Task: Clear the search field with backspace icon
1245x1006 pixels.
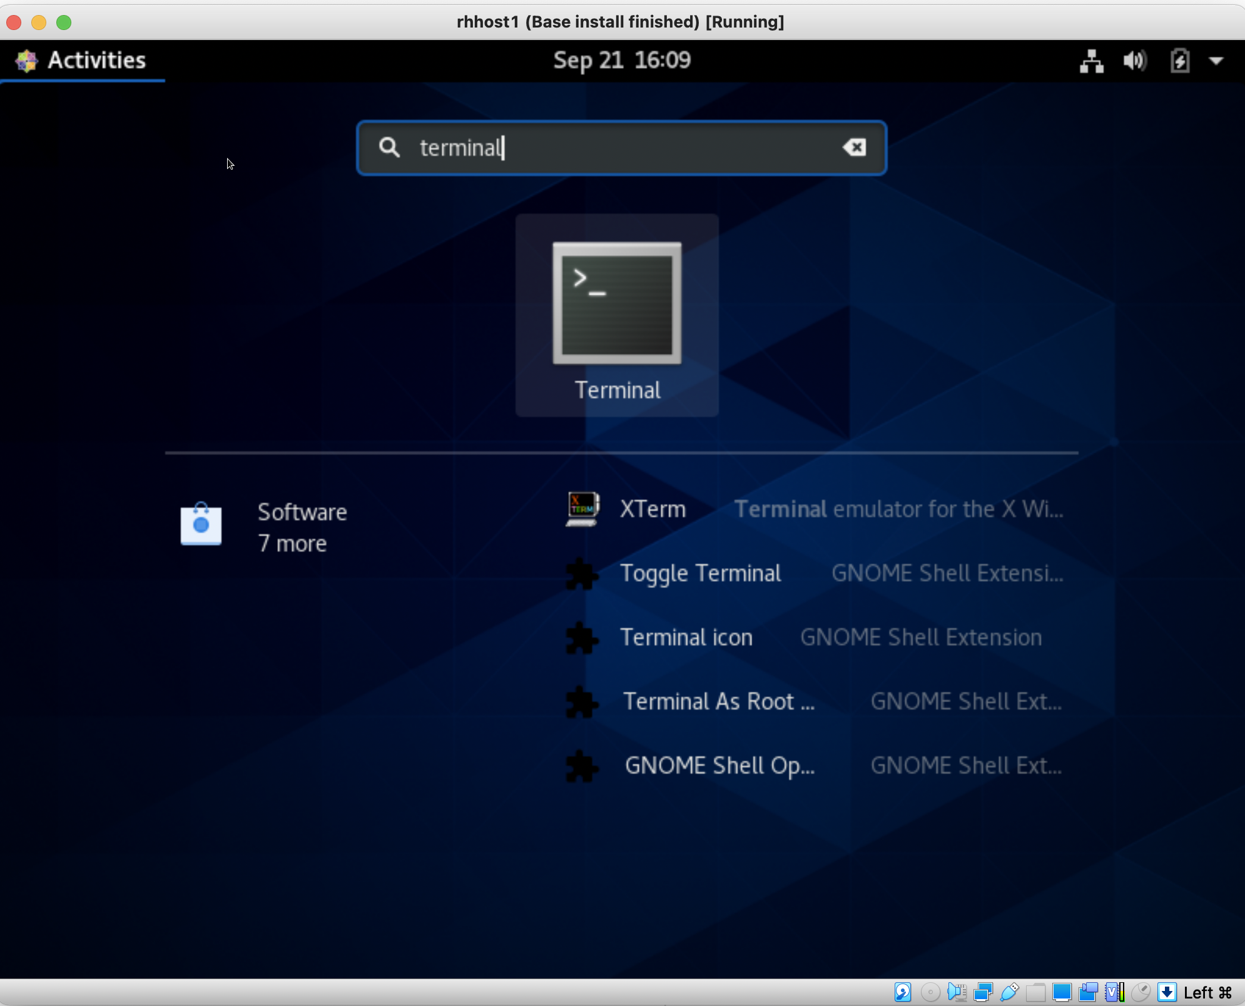Action: (x=854, y=148)
